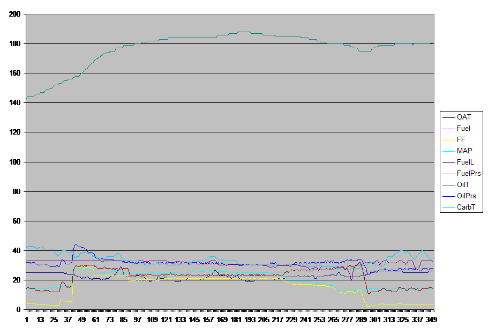Select the yellow FF line key in legend
488x334 pixels.
(448, 139)
